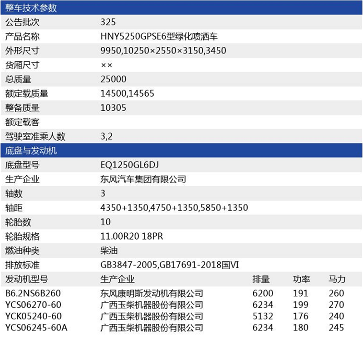Click the 轴距 wheelbase value

pos(174,207)
